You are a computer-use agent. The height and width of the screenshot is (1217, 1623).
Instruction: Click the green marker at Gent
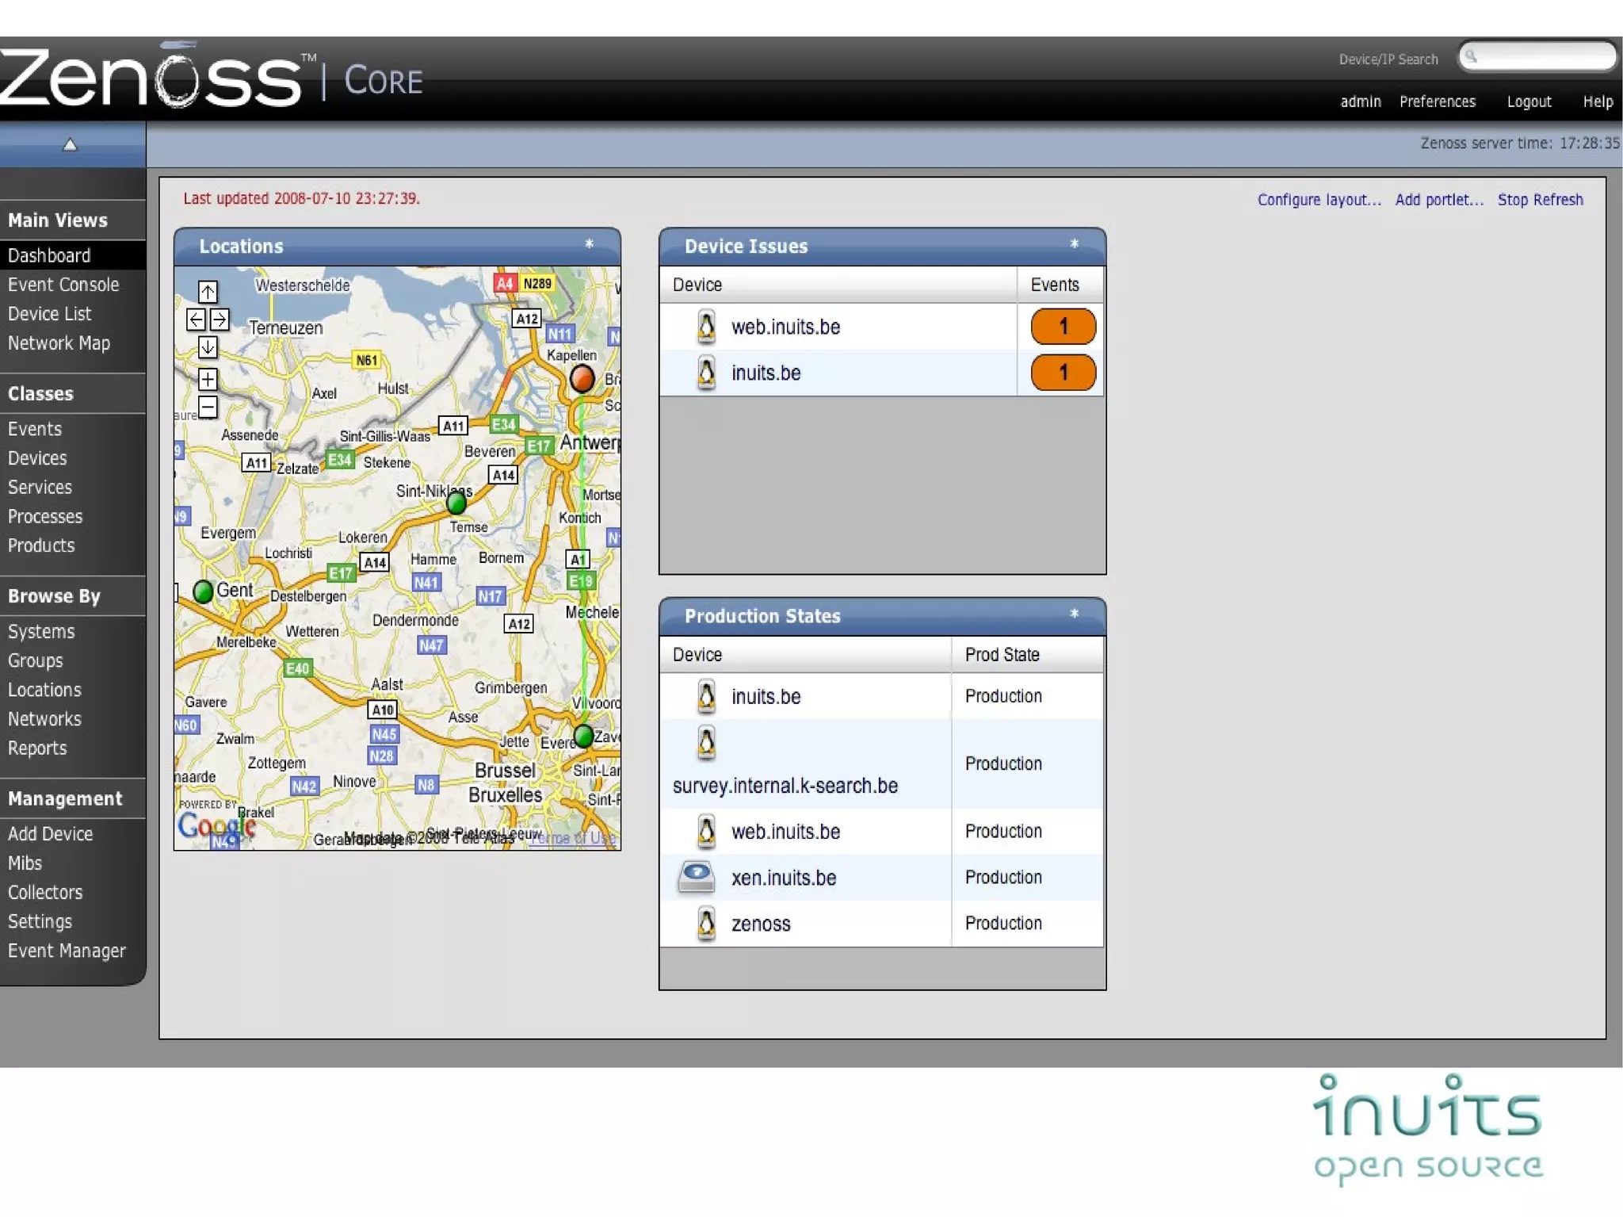coord(204,591)
